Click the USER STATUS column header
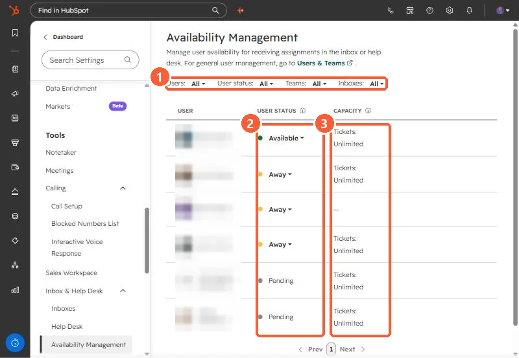The width and height of the screenshot is (519, 358). click(x=277, y=111)
